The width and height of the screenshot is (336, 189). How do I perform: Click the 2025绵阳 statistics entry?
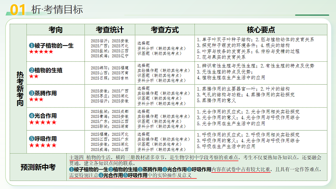[100, 68]
